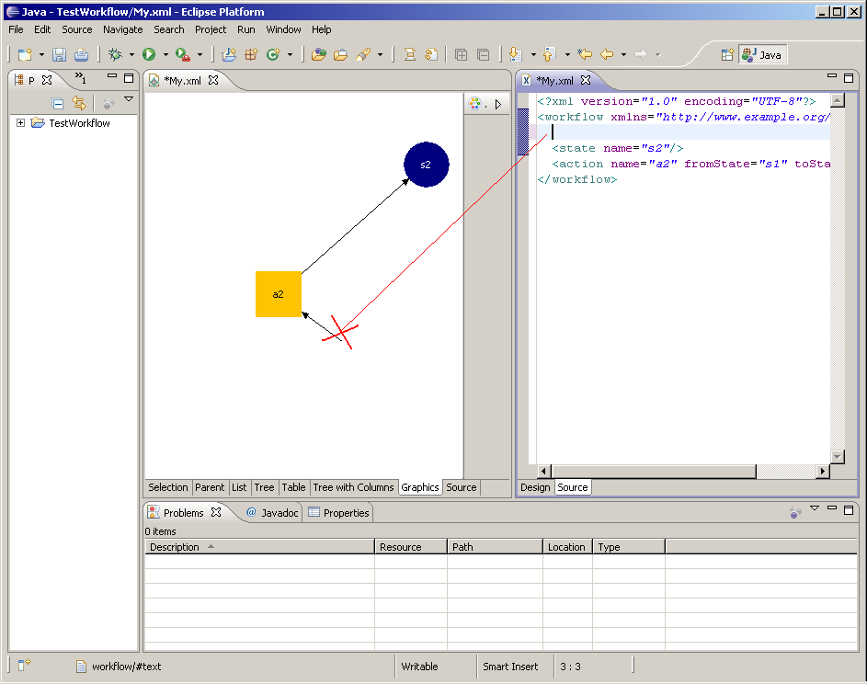Click the Open Perspective icon
867x684 pixels.
tap(727, 55)
